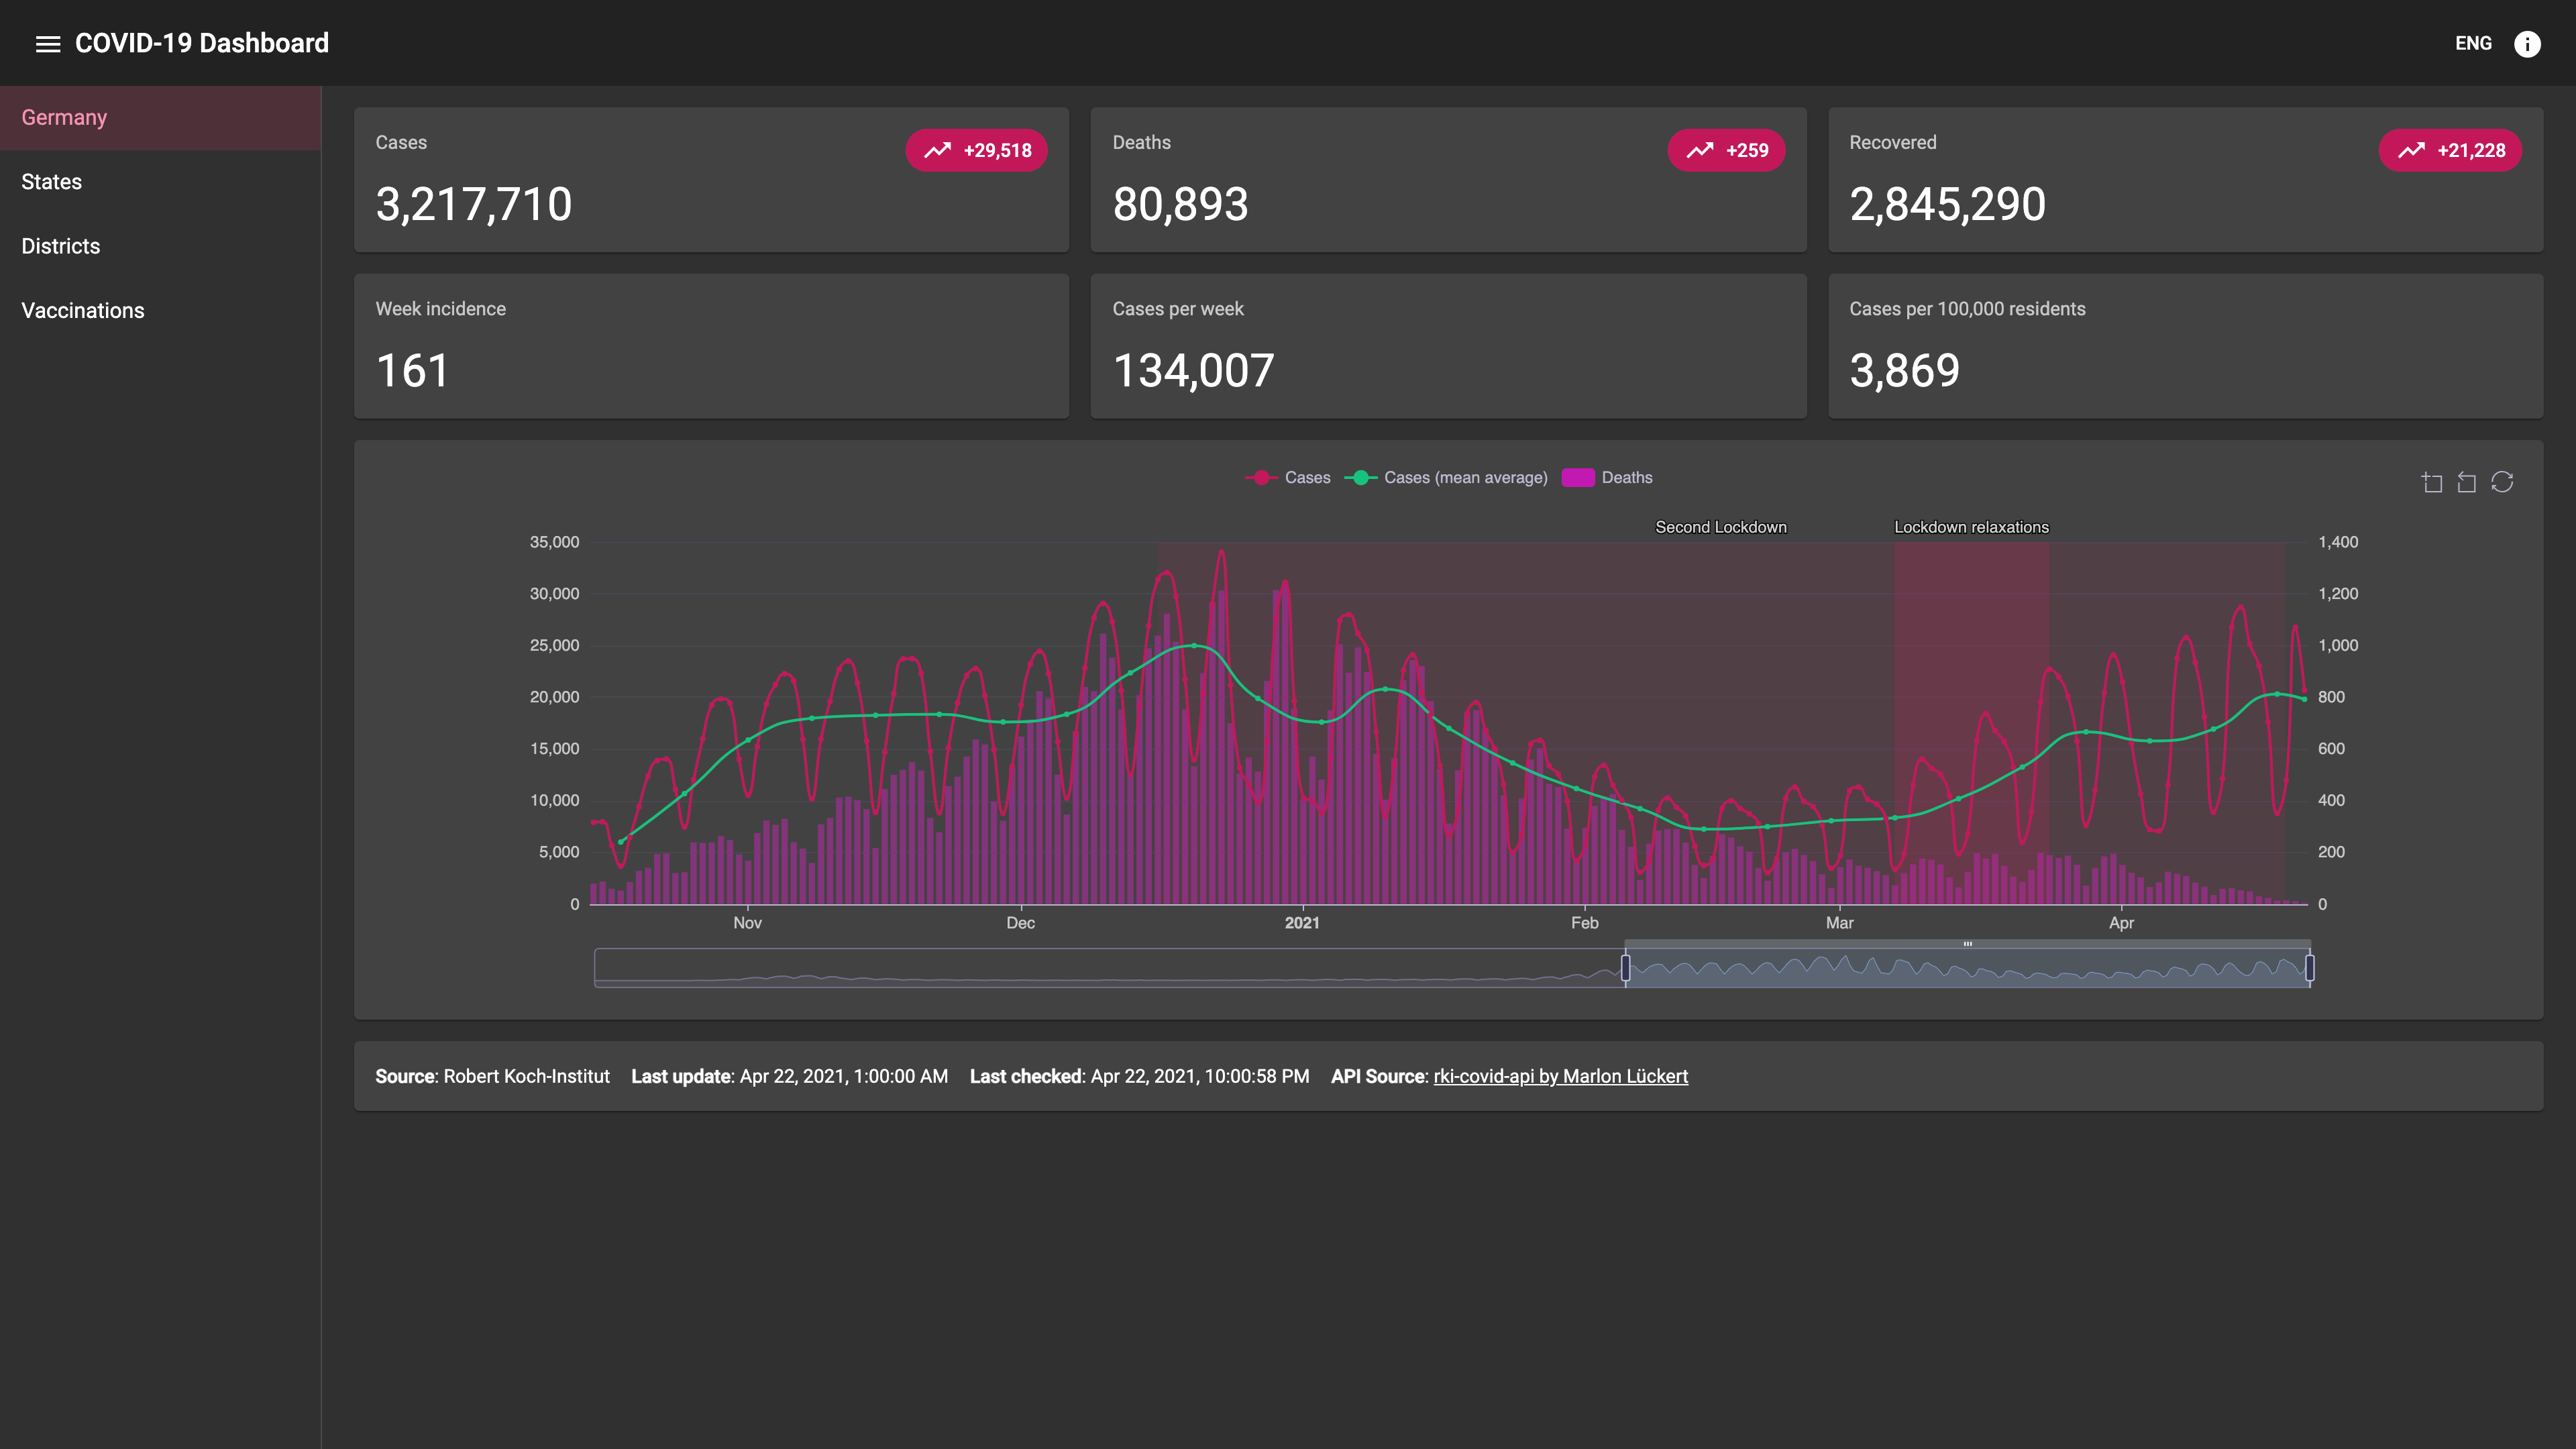
Task: Open the hamburger navigation menu
Action: 47,43
